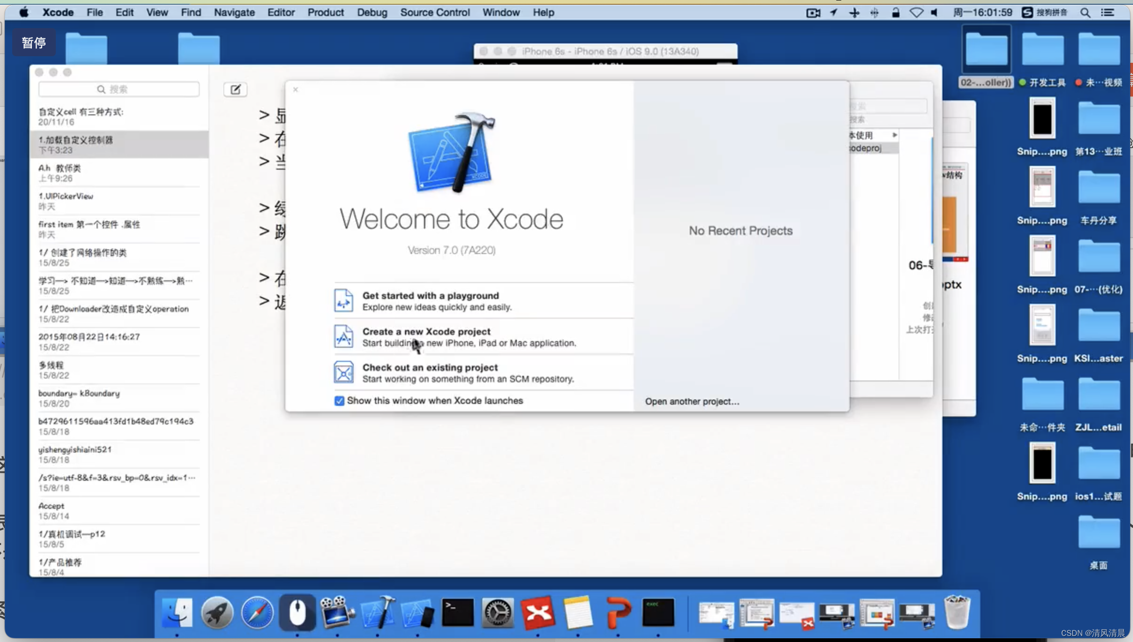1133x642 pixels.
Task: Select the note yishengyishiaini521
Action: coord(119,454)
